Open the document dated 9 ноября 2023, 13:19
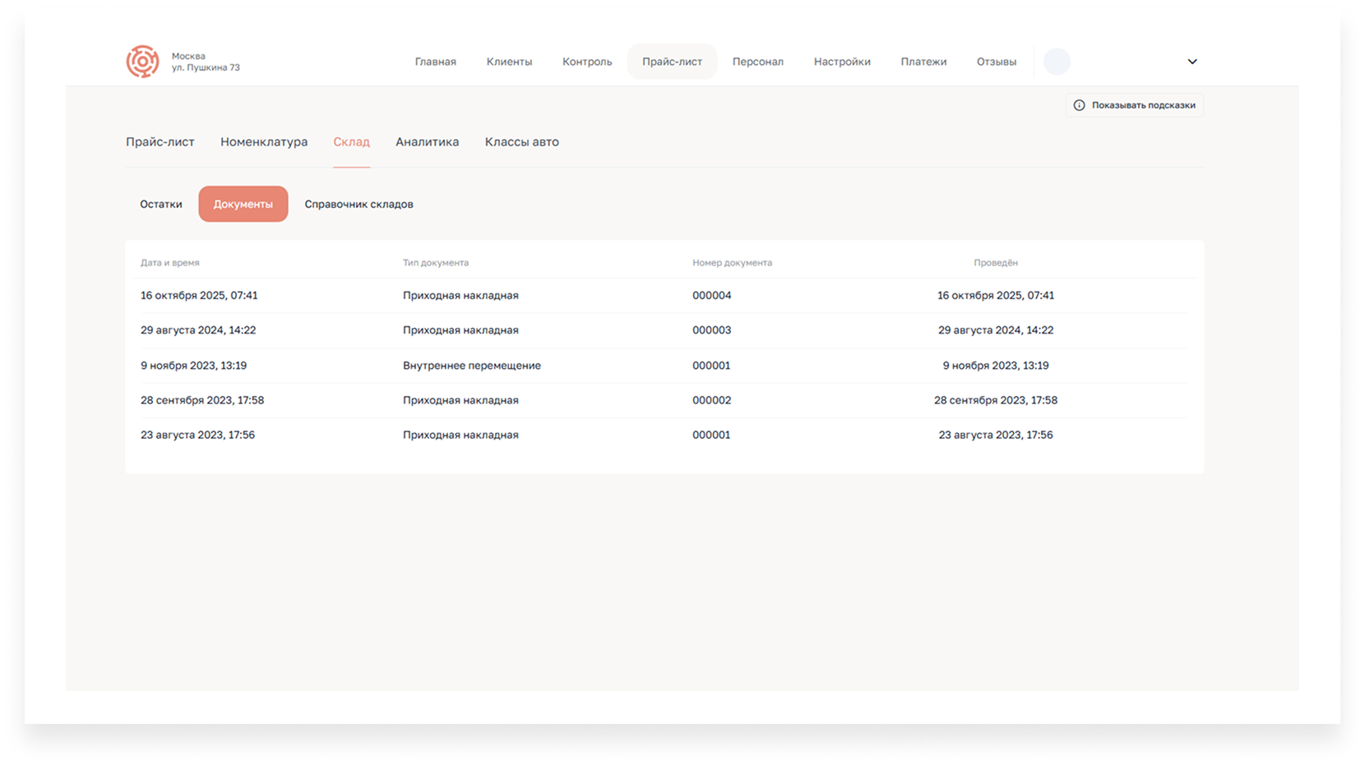 tap(193, 366)
